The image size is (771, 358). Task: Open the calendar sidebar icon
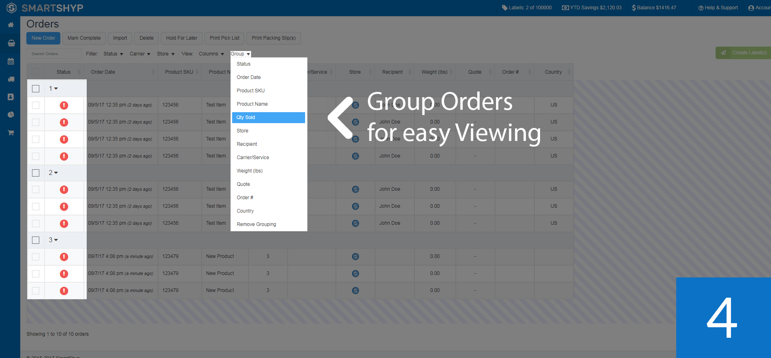11,62
